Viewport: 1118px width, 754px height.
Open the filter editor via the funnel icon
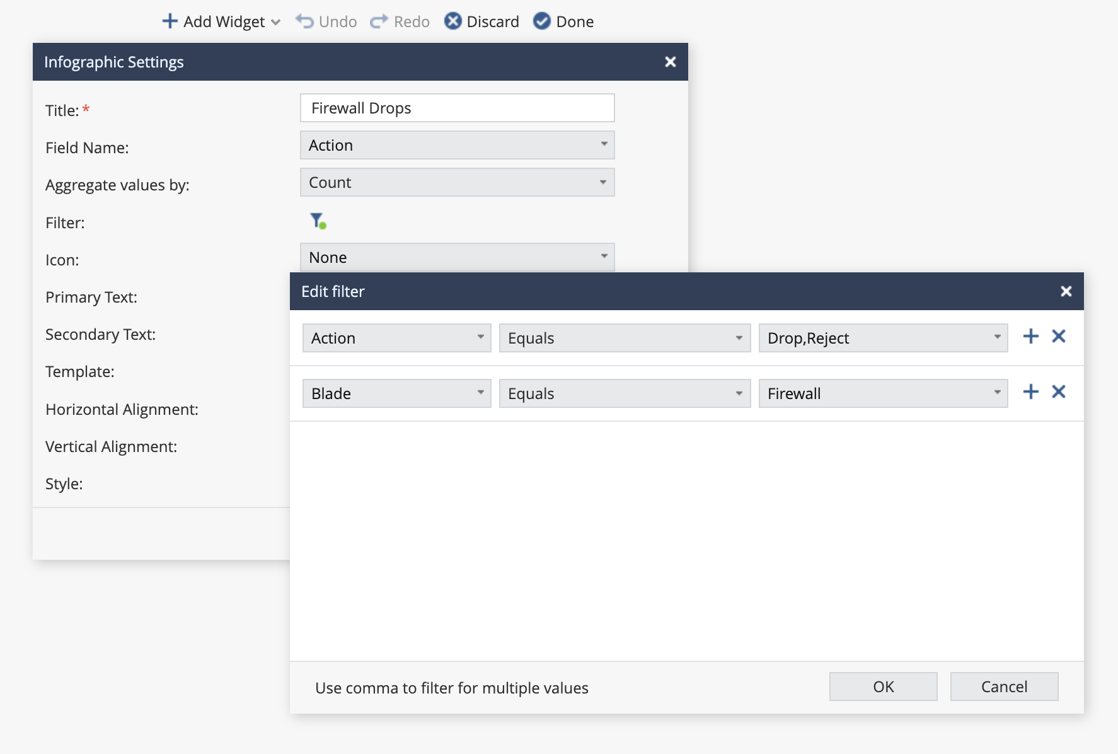318,221
